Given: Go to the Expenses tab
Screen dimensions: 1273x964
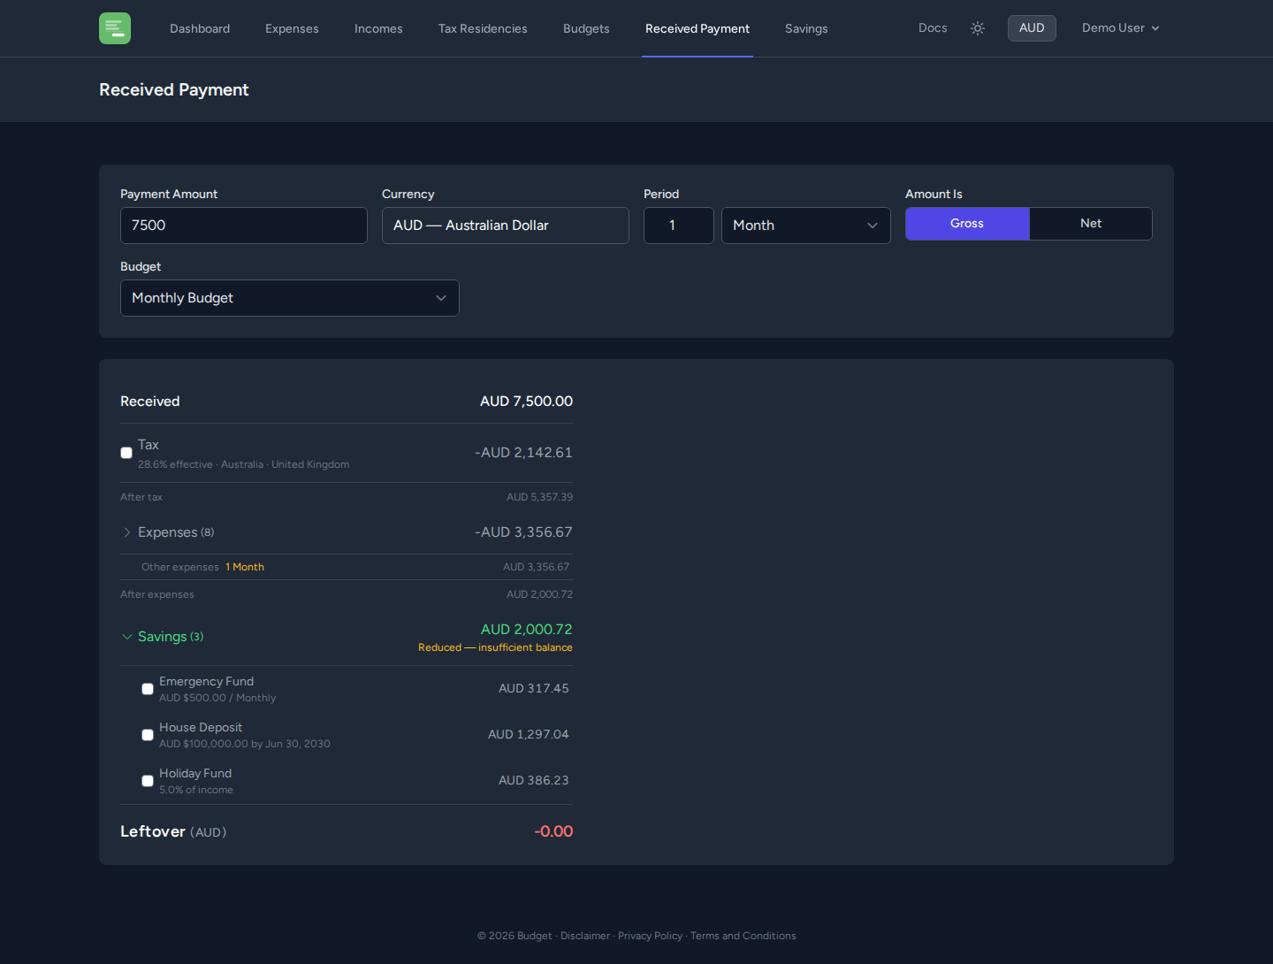Looking at the screenshot, I should (292, 28).
